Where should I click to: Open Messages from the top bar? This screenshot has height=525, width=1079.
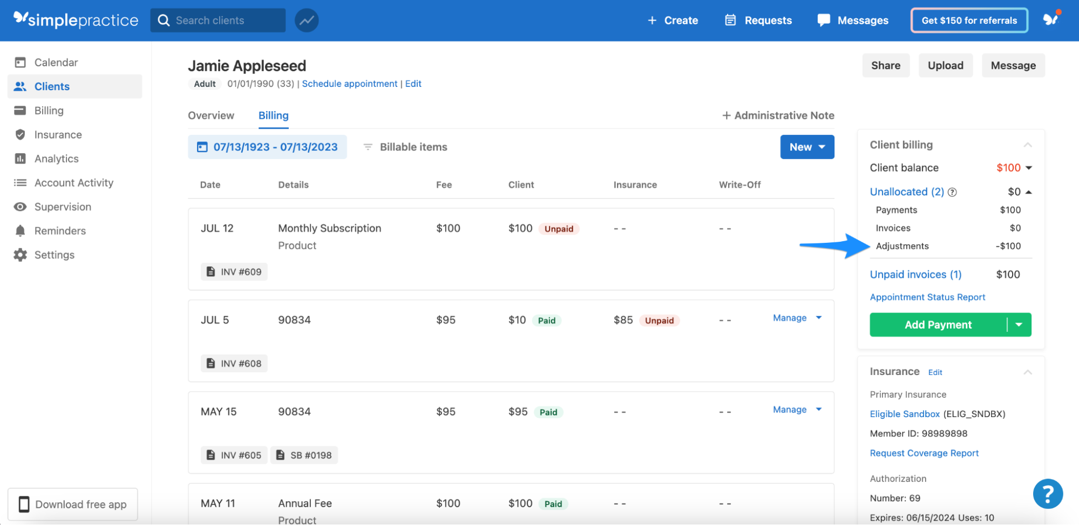click(852, 20)
